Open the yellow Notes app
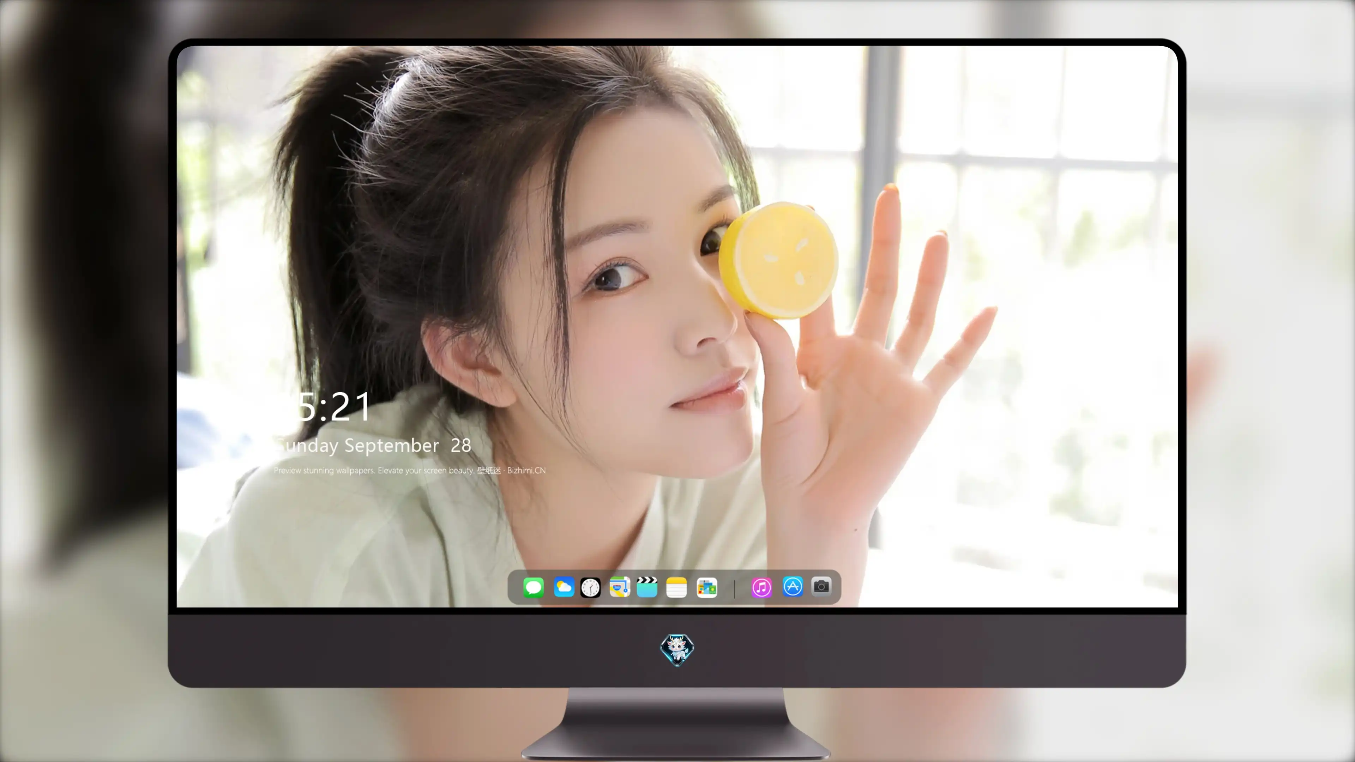The width and height of the screenshot is (1355, 762). (676, 587)
